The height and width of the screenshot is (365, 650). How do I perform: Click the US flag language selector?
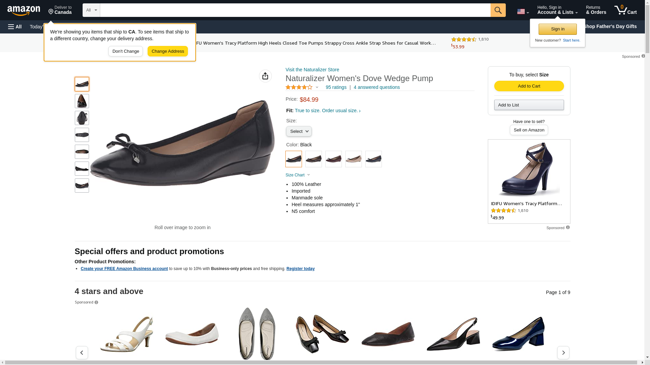pyautogui.click(x=523, y=11)
